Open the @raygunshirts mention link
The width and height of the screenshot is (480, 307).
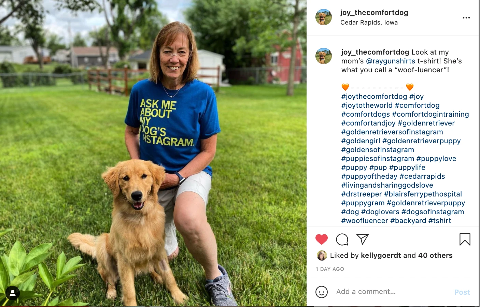tap(390, 61)
